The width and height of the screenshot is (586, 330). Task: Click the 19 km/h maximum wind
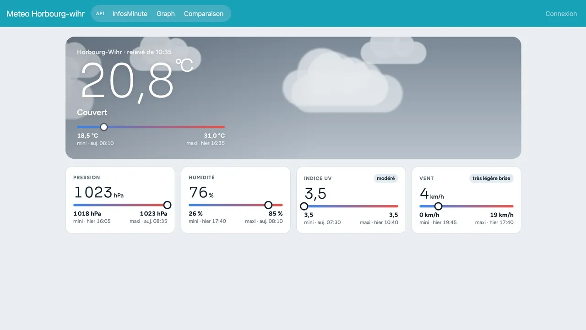502,215
